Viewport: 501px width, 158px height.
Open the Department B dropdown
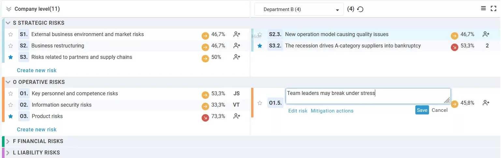pyautogui.click(x=299, y=10)
